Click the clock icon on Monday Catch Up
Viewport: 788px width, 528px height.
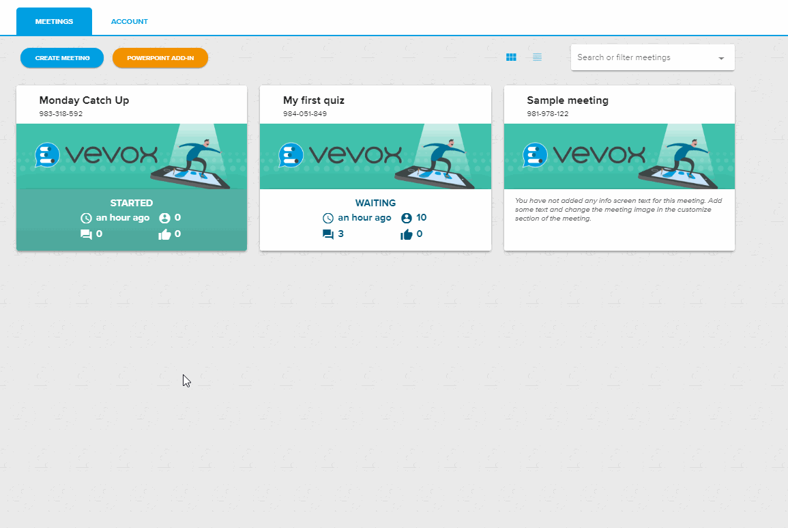(x=87, y=218)
